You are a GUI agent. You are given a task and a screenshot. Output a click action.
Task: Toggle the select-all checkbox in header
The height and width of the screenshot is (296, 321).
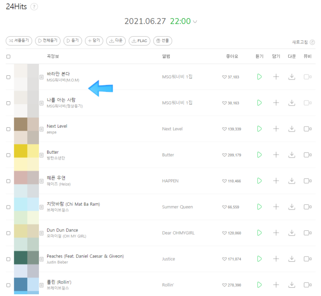pyautogui.click(x=8, y=57)
